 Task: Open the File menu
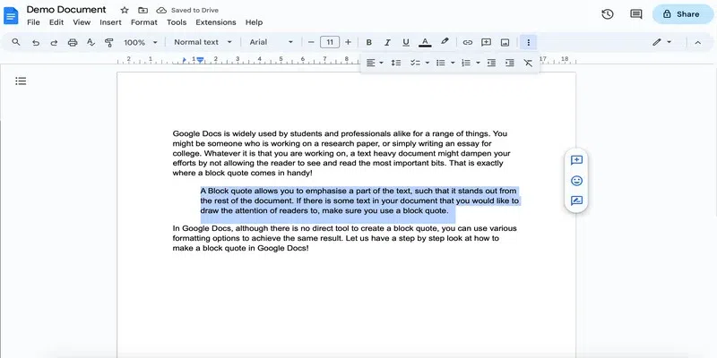pyautogui.click(x=33, y=22)
